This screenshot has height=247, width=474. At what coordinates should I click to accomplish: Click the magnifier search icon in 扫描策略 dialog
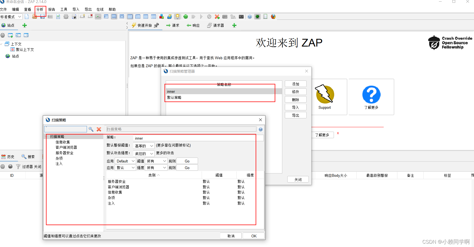(x=91, y=129)
